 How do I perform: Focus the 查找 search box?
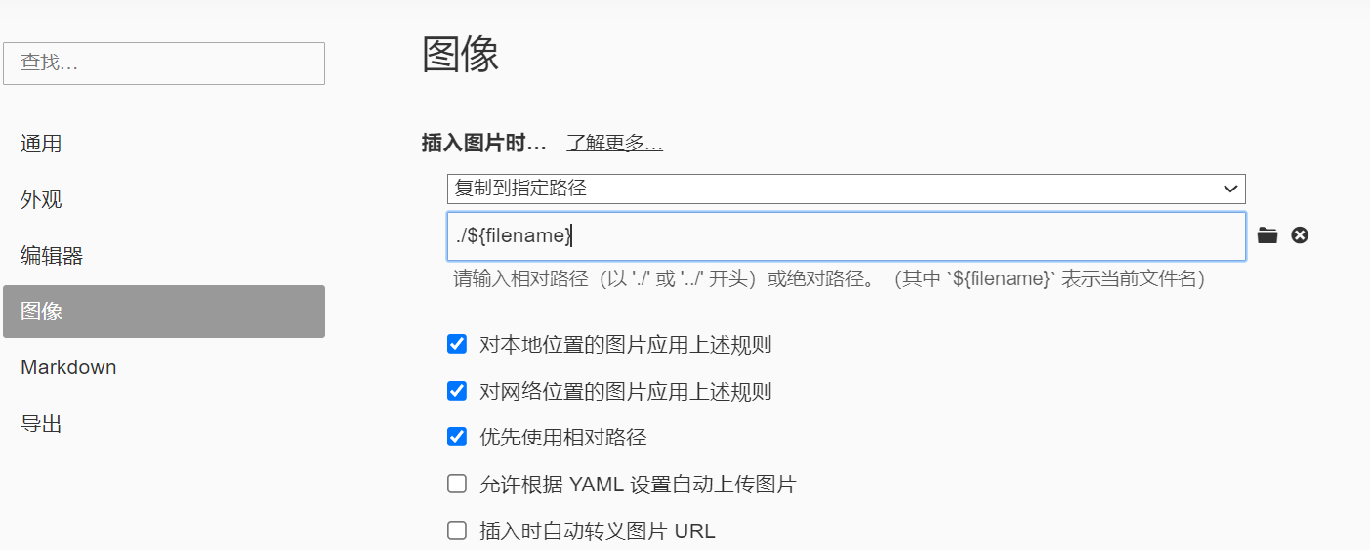point(163,63)
